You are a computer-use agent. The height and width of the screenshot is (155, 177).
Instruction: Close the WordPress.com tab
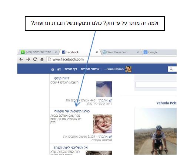click(137, 52)
